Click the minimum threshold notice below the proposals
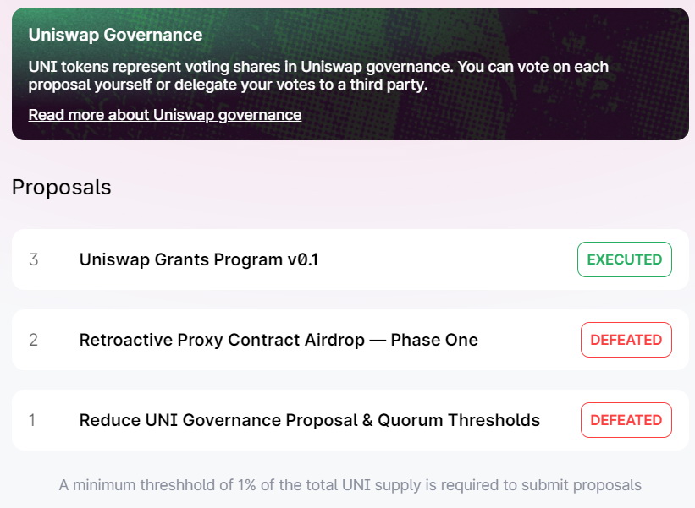 click(x=350, y=485)
